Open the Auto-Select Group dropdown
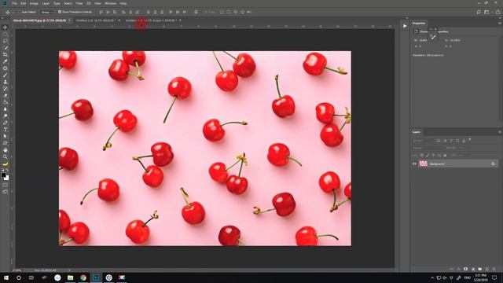 47,13
